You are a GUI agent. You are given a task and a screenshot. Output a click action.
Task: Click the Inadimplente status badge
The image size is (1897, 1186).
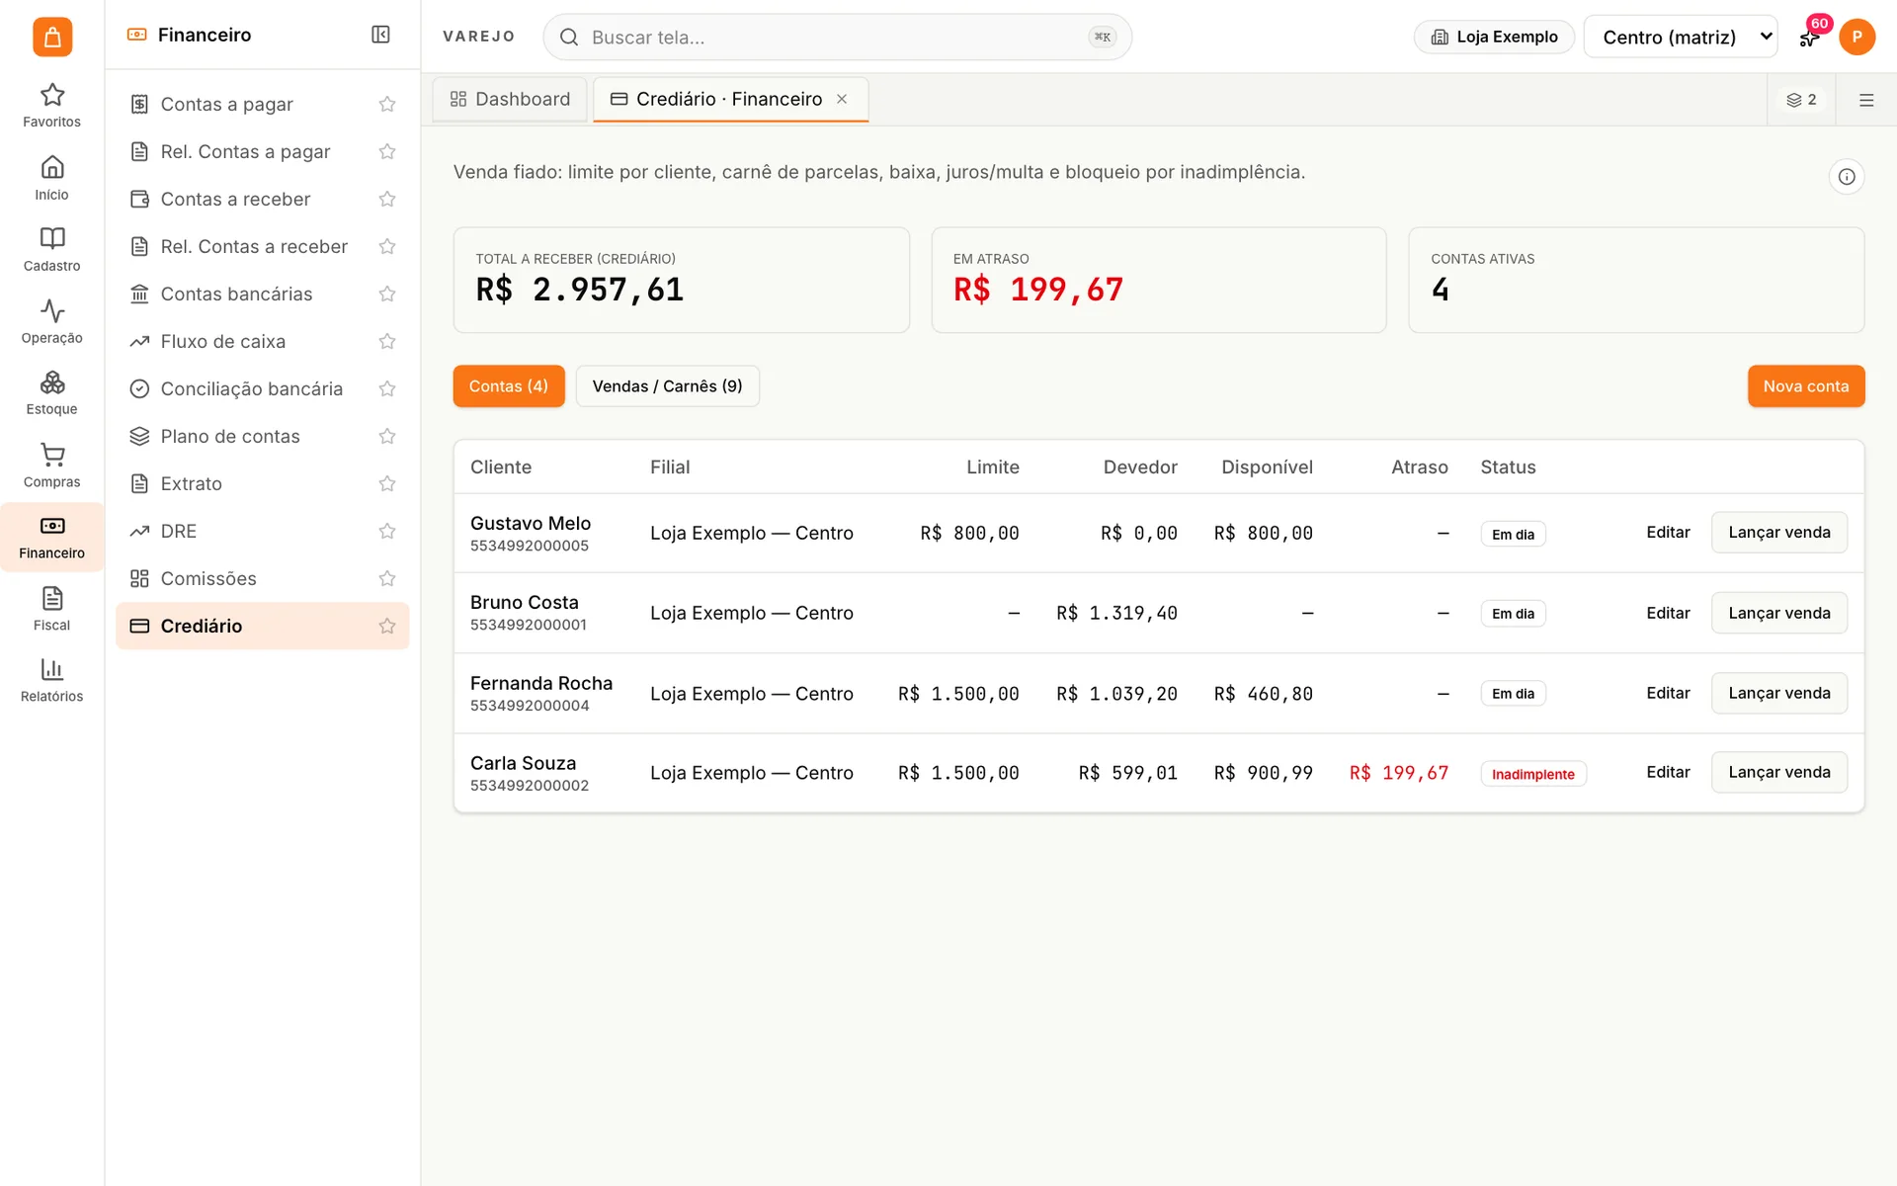pos(1533,774)
